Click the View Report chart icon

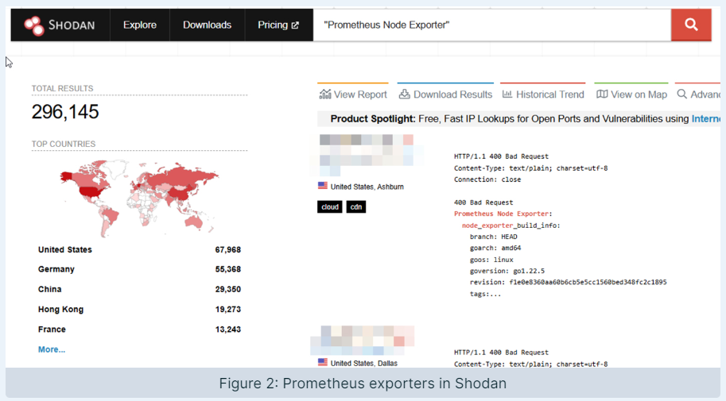click(325, 94)
